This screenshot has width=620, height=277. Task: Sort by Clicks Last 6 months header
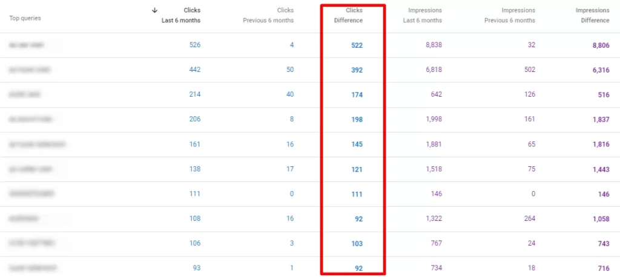click(x=184, y=15)
